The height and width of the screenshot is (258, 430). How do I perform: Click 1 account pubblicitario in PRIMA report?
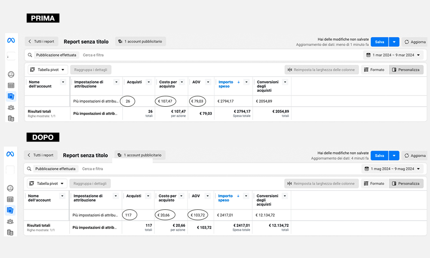coord(141,41)
